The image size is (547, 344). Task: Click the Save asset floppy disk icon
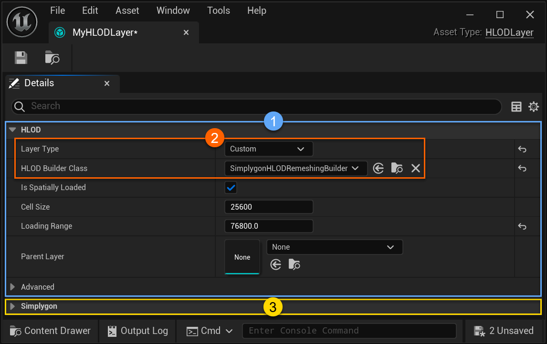21,58
